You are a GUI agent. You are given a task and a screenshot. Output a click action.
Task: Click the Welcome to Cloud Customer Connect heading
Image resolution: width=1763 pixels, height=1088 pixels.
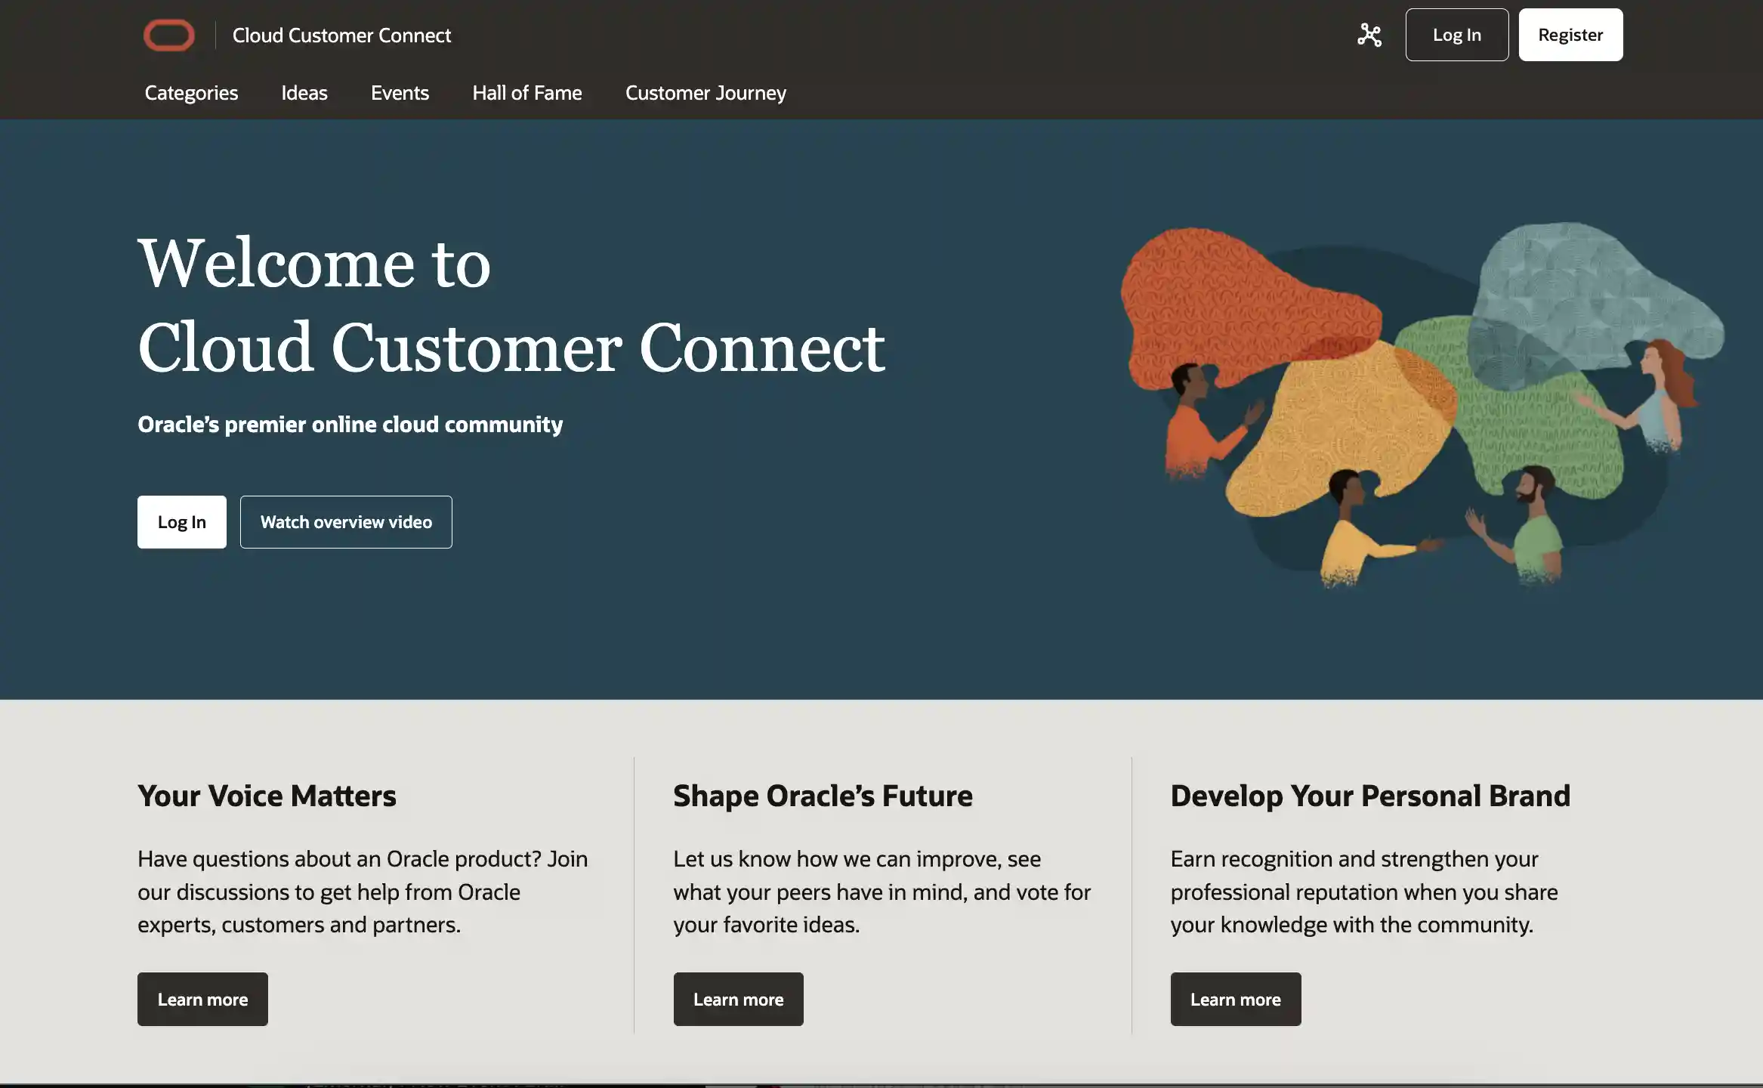pyautogui.click(x=511, y=304)
